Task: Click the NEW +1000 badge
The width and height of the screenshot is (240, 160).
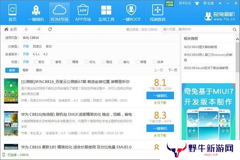Action: point(170,4)
